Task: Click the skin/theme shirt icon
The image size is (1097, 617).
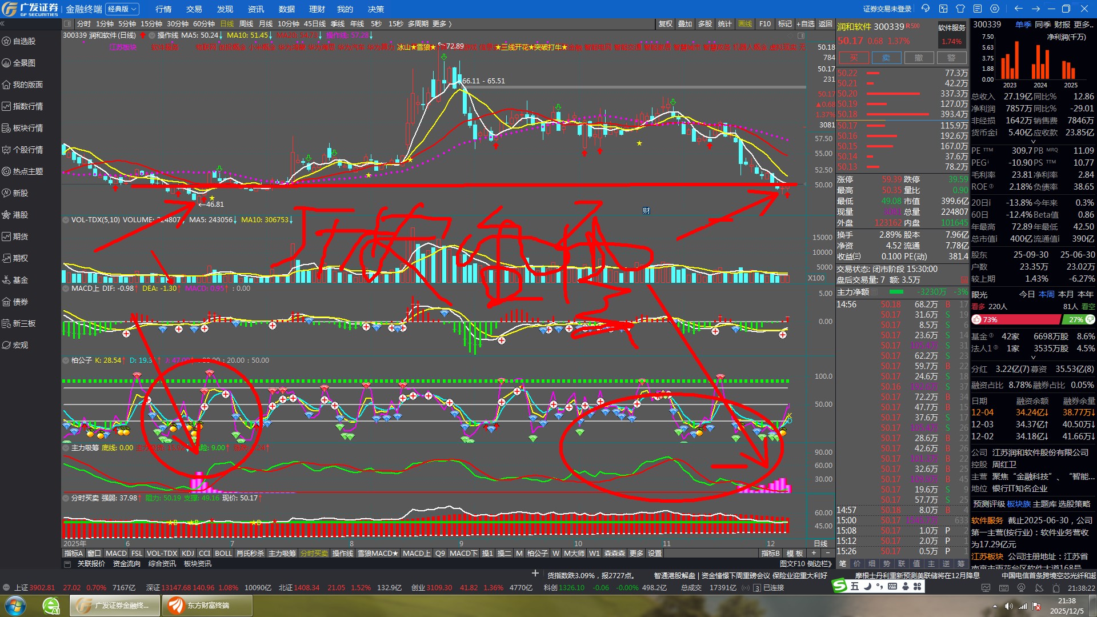Action: click(960, 9)
